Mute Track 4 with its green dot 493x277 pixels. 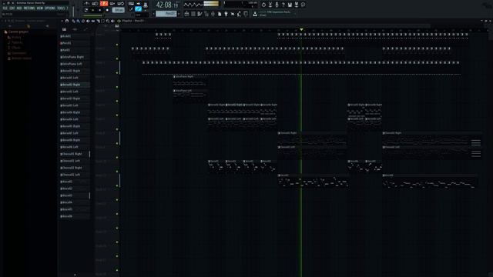click(117, 87)
